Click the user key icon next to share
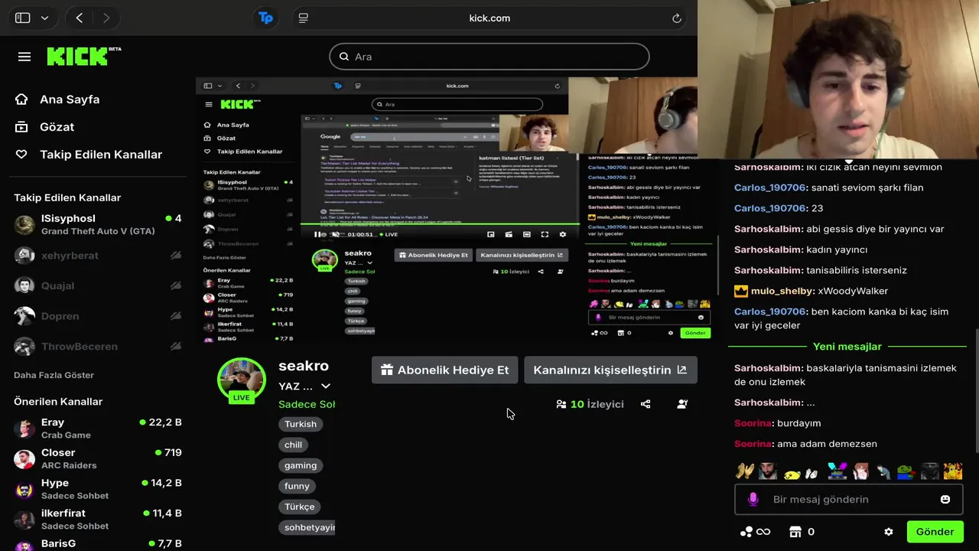The width and height of the screenshot is (979, 551). coord(682,404)
